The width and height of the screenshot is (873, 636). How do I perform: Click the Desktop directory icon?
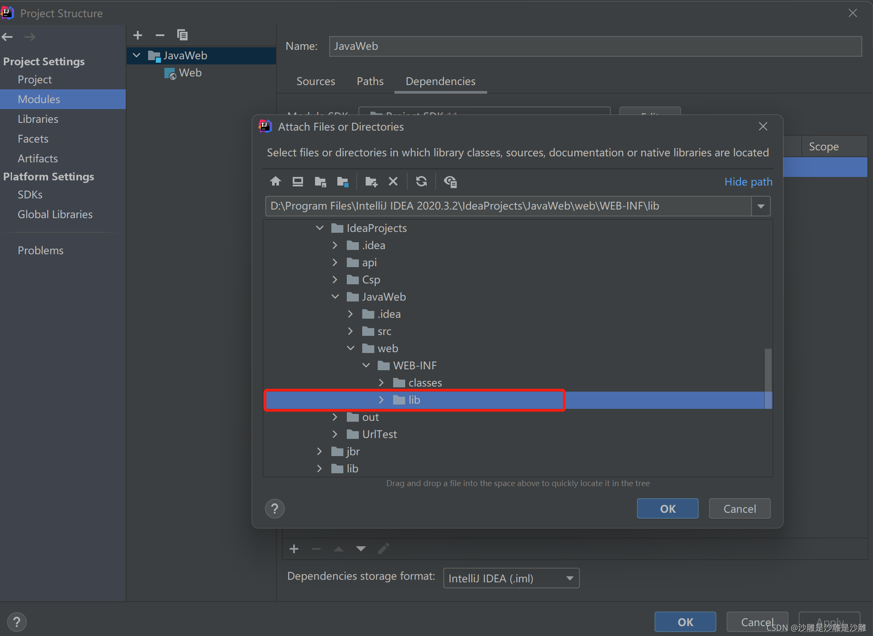(x=297, y=182)
